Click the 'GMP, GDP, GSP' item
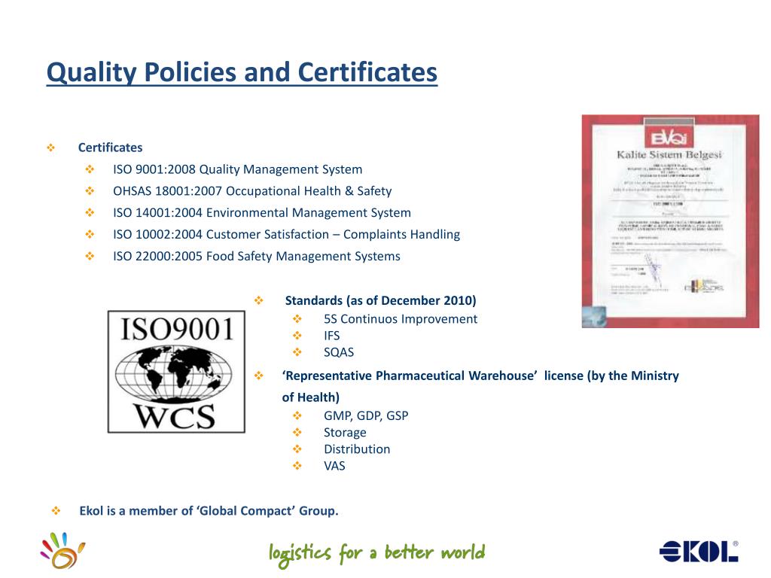The width and height of the screenshot is (771, 578). tap(366, 415)
